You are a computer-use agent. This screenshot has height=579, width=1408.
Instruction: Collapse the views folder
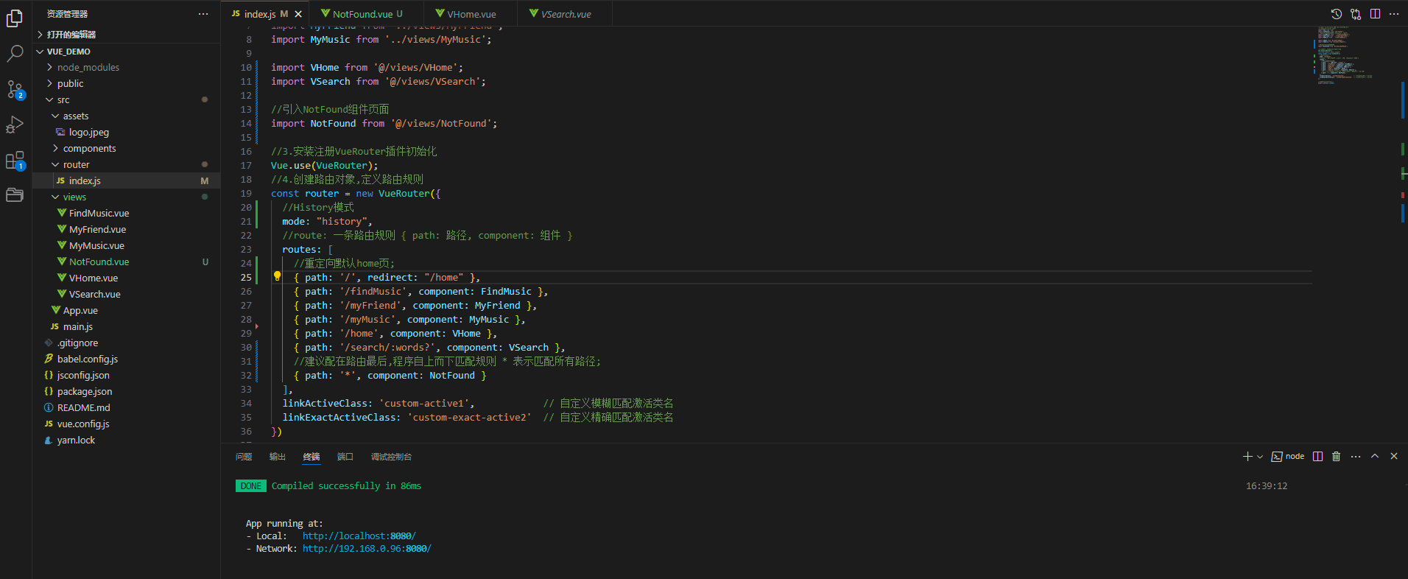126,197
